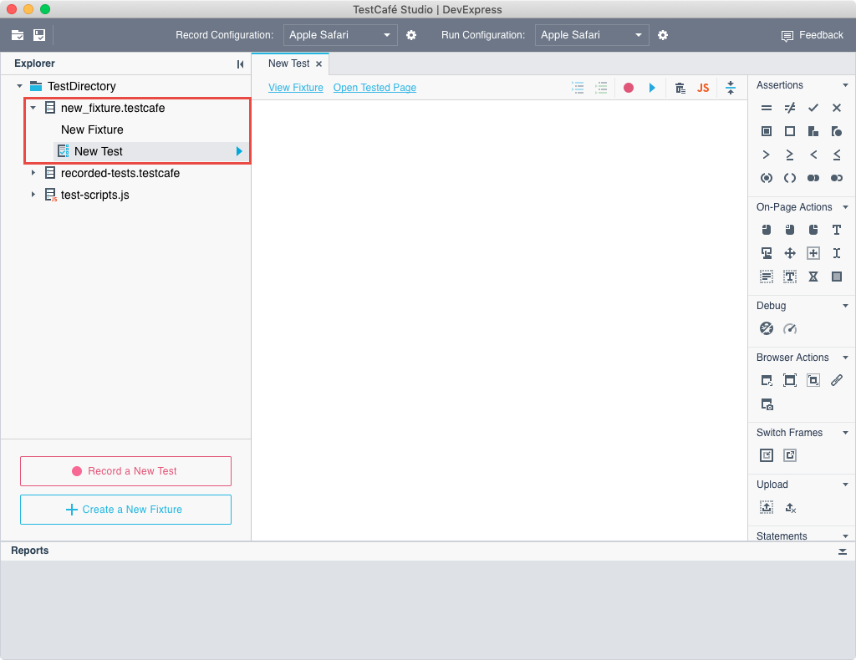Open Record Configuration gear settings
The width and height of the screenshot is (856, 660).
[x=411, y=35]
